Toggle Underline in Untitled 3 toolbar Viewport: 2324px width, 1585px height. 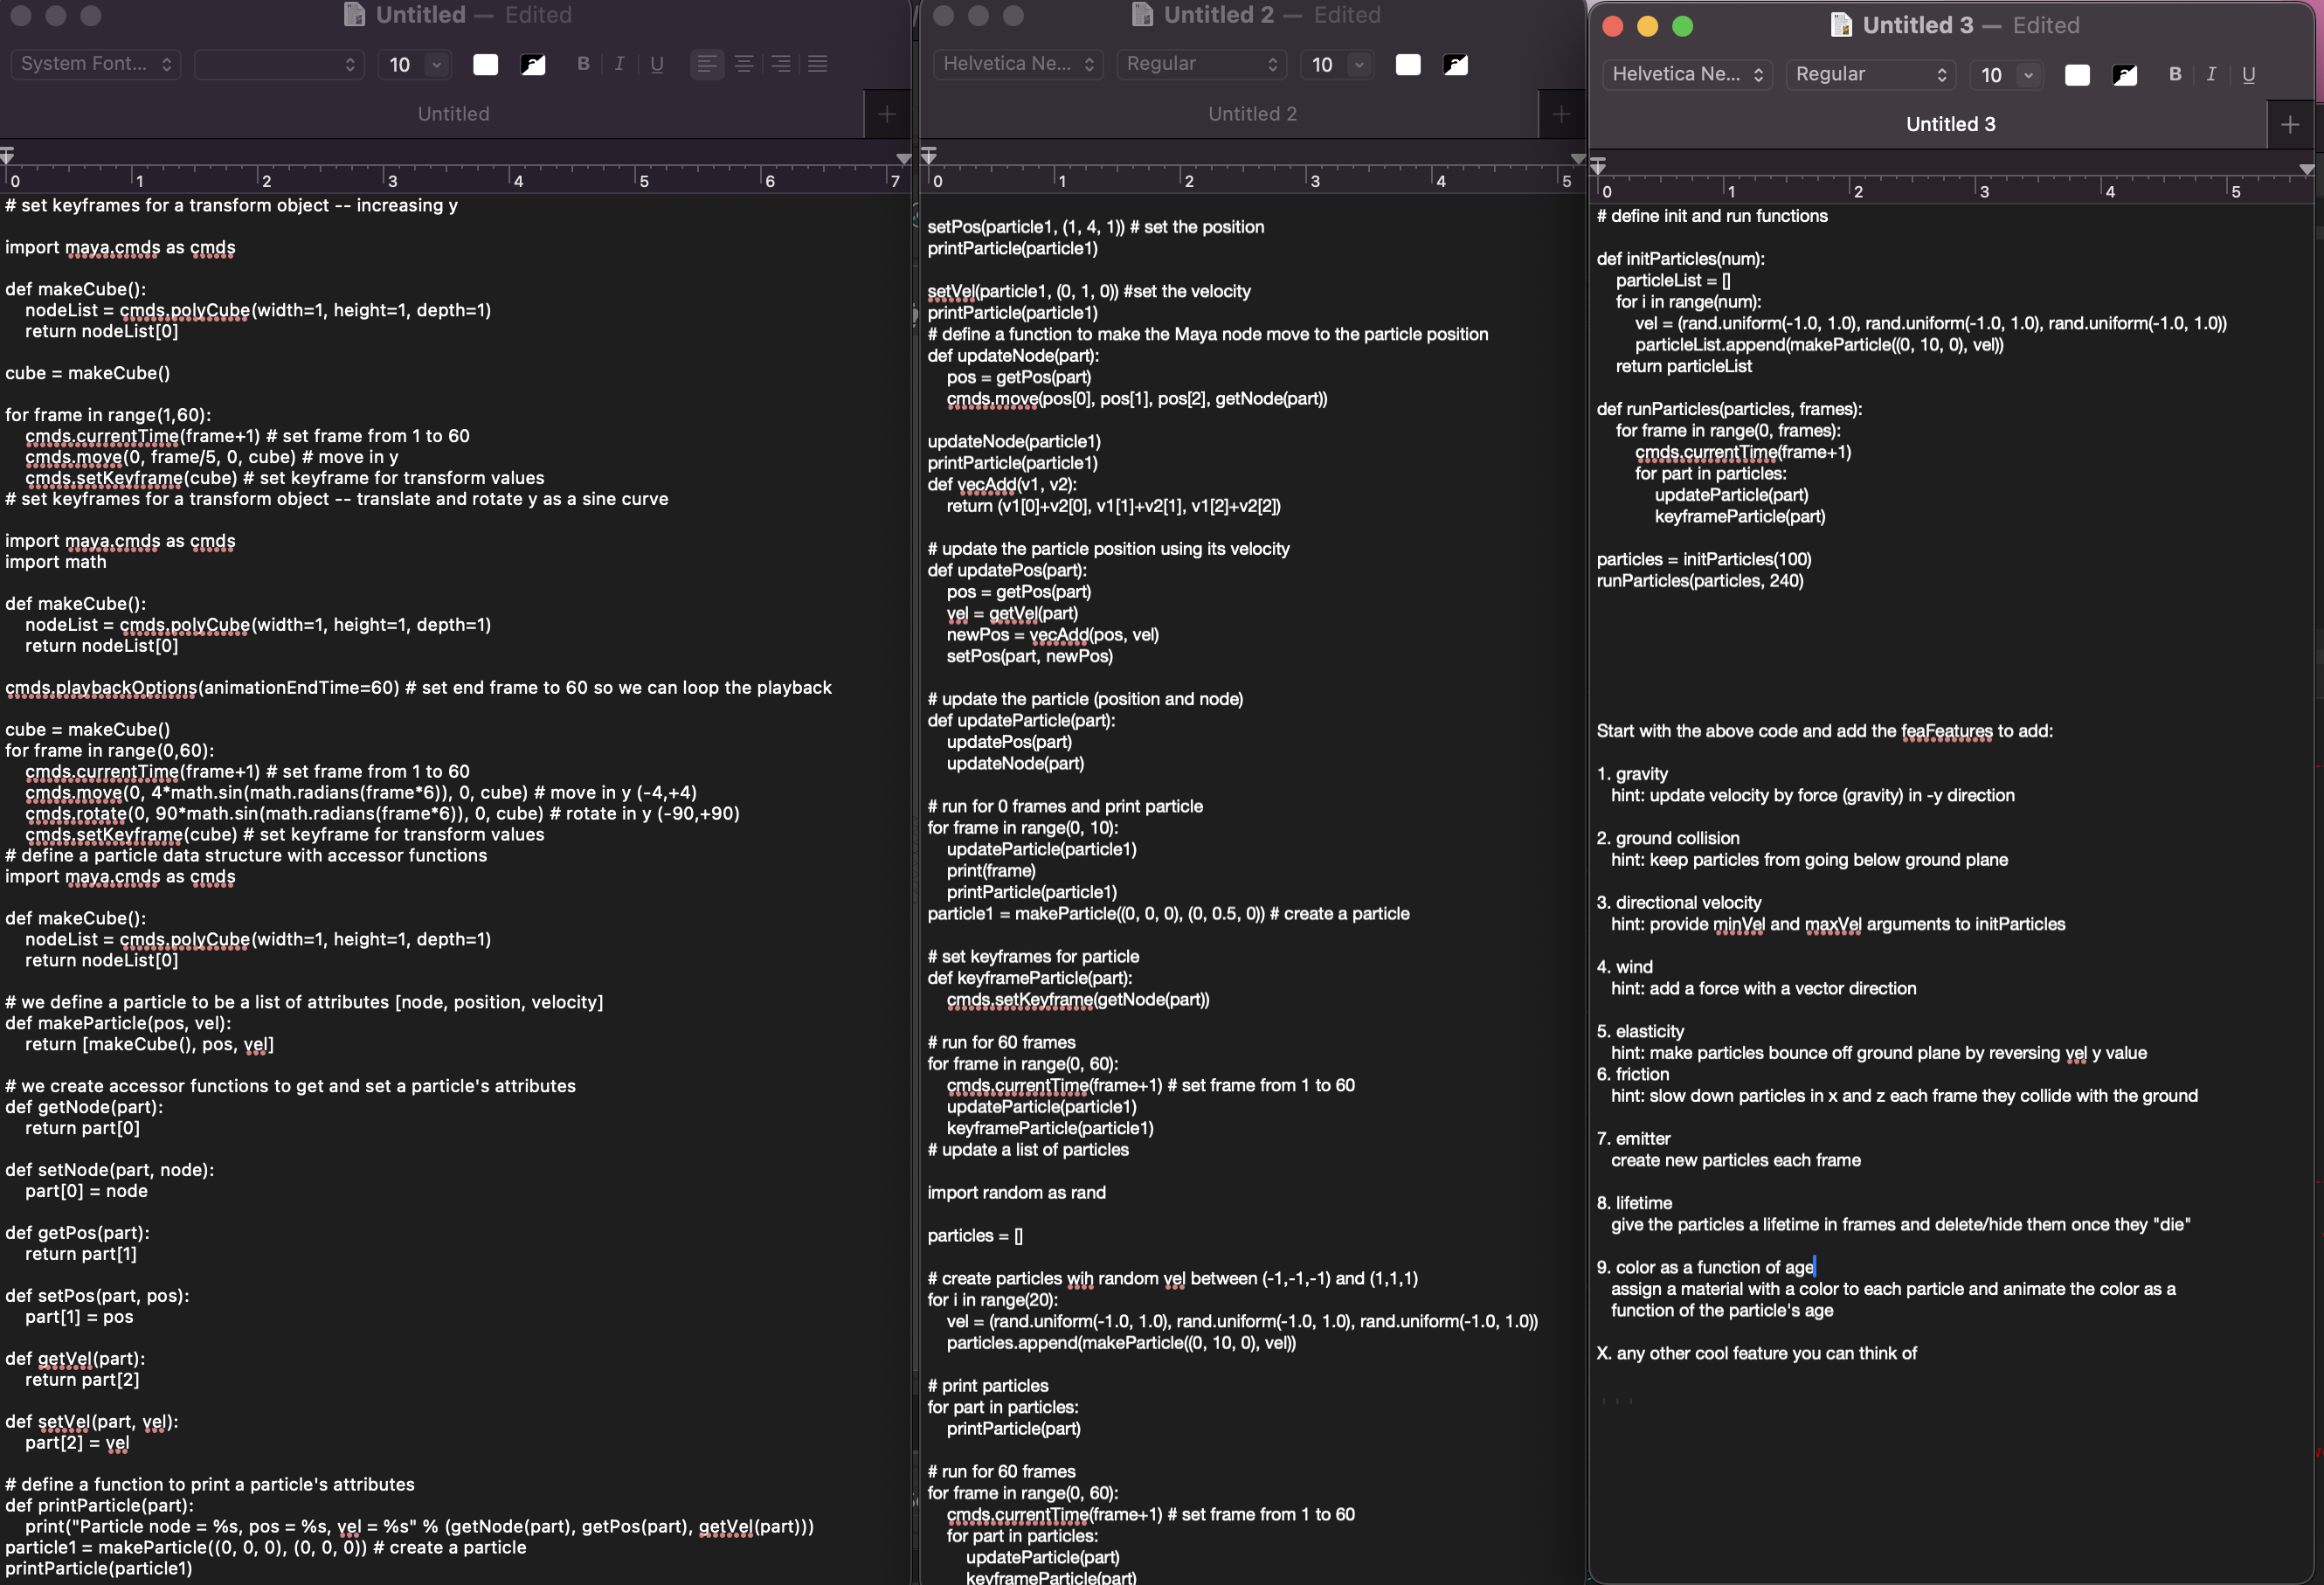point(2248,74)
